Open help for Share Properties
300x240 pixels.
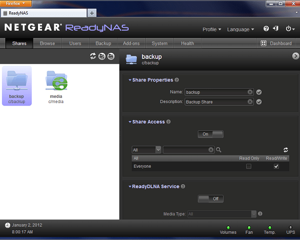coord(177,80)
